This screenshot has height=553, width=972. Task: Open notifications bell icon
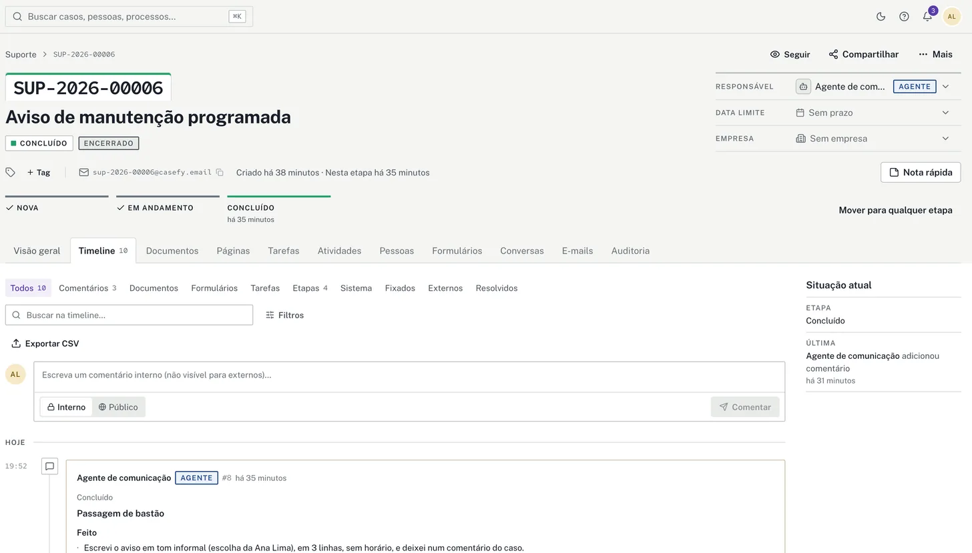point(927,17)
